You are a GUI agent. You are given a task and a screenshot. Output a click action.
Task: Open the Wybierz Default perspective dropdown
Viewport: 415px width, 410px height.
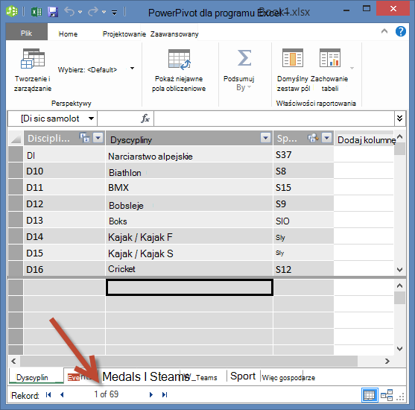click(132, 69)
